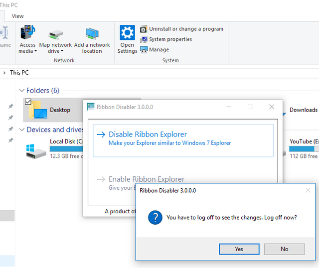Open the Access media icon
Viewport: 319px width, 268px height.
coord(27,32)
